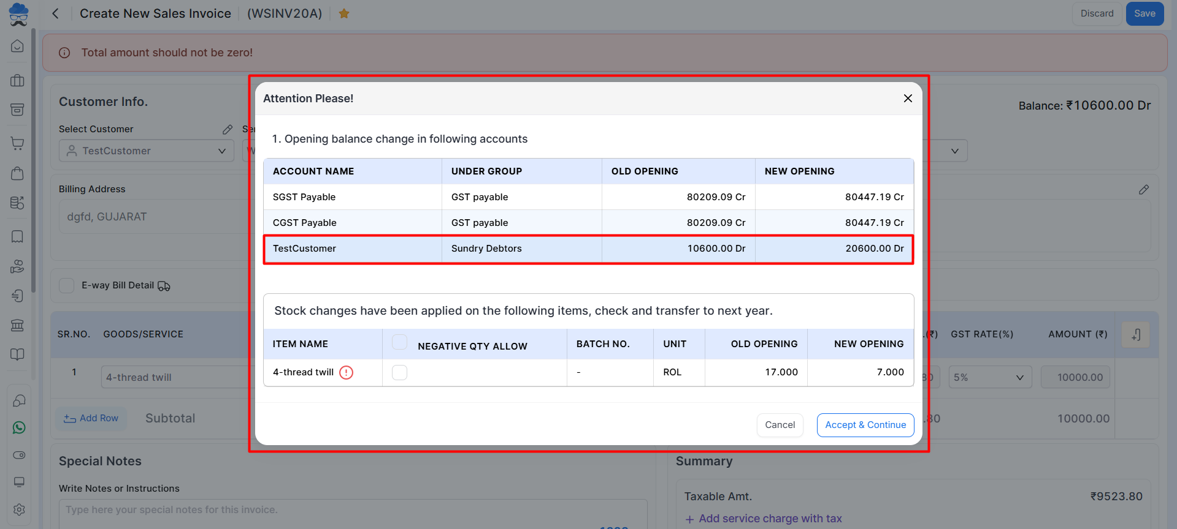Viewport: 1177px width, 529px height.
Task: Click the bank building sidebar icon
Action: coord(18,325)
